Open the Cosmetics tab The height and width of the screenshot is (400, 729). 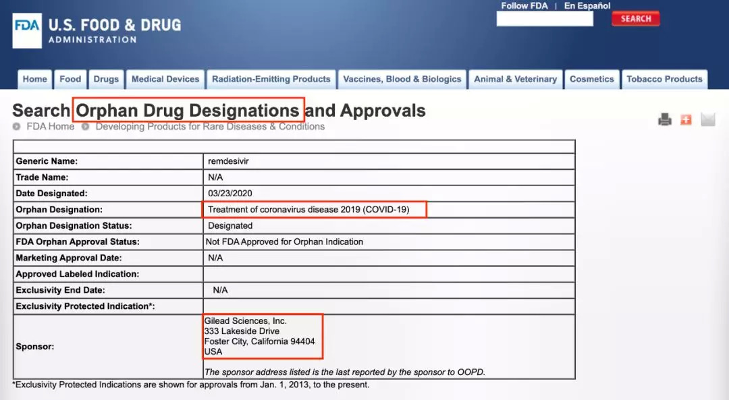coord(592,79)
